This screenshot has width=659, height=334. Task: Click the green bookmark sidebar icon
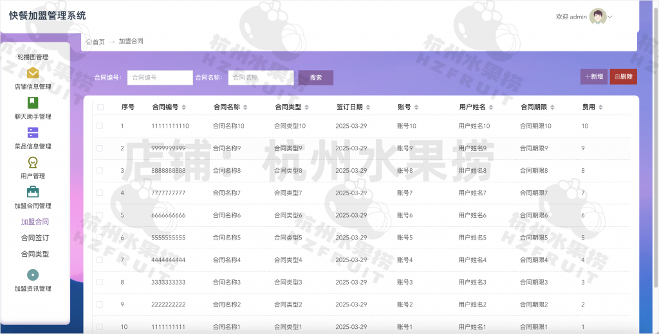pos(33,102)
